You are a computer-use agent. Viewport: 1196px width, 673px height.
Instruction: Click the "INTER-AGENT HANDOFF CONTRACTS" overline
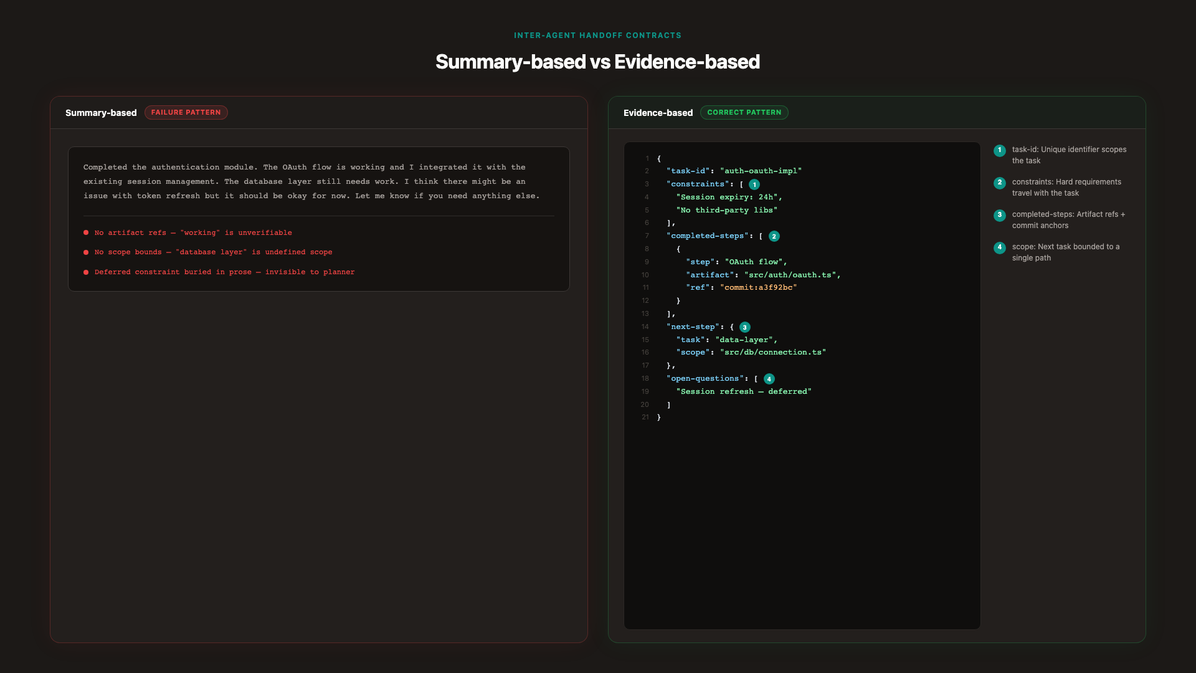click(x=597, y=36)
